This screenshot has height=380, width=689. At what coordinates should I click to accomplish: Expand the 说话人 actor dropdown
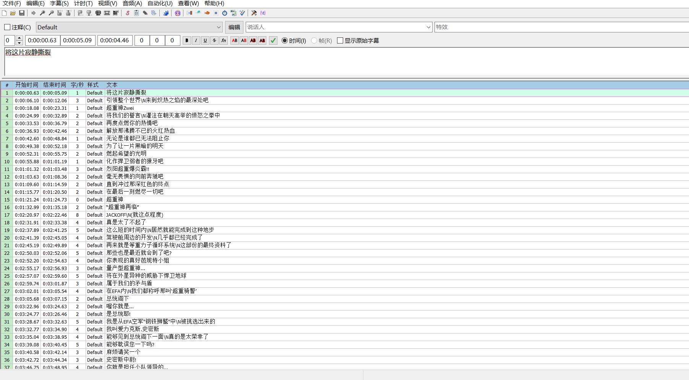pyautogui.click(x=428, y=27)
